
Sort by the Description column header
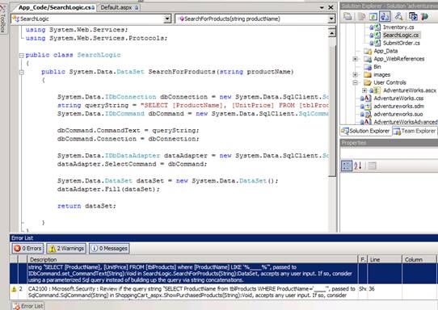click(192, 259)
